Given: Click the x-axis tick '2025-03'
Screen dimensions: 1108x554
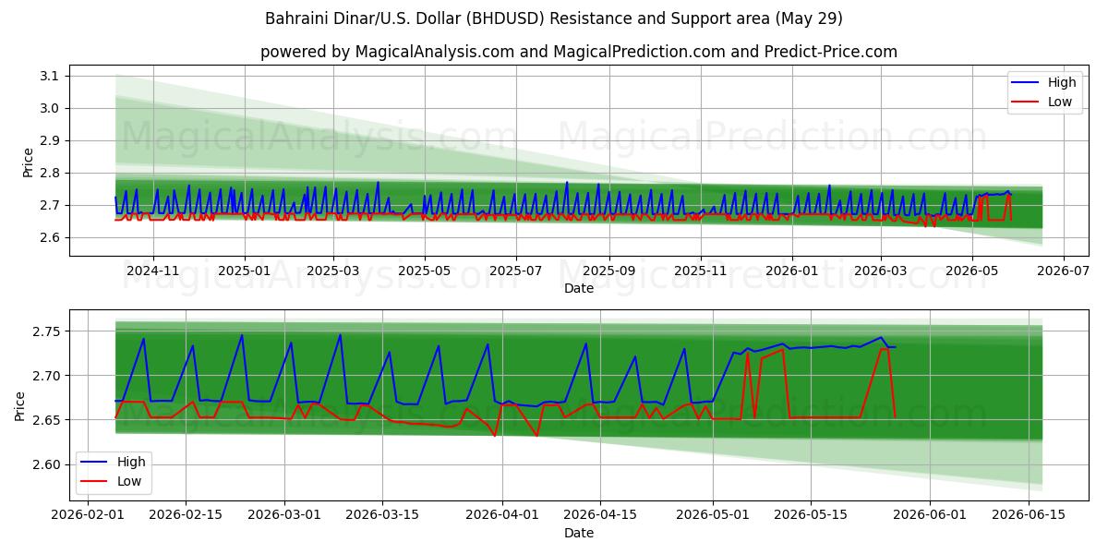Looking at the screenshot, I should click(333, 271).
